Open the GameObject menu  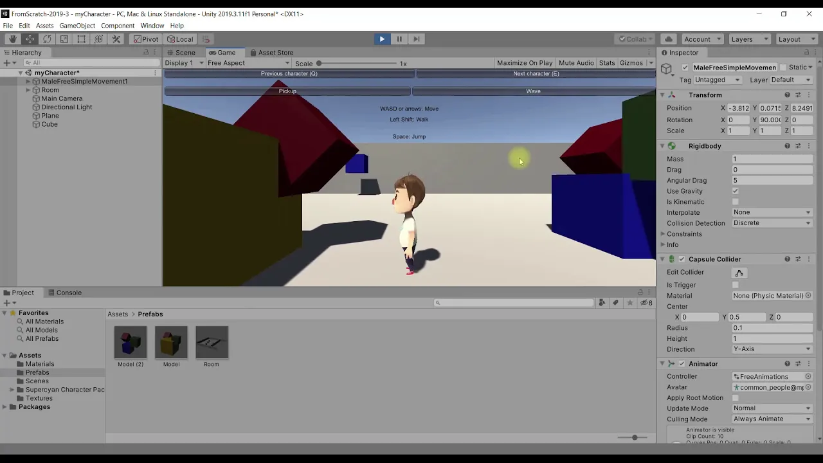[77, 26]
